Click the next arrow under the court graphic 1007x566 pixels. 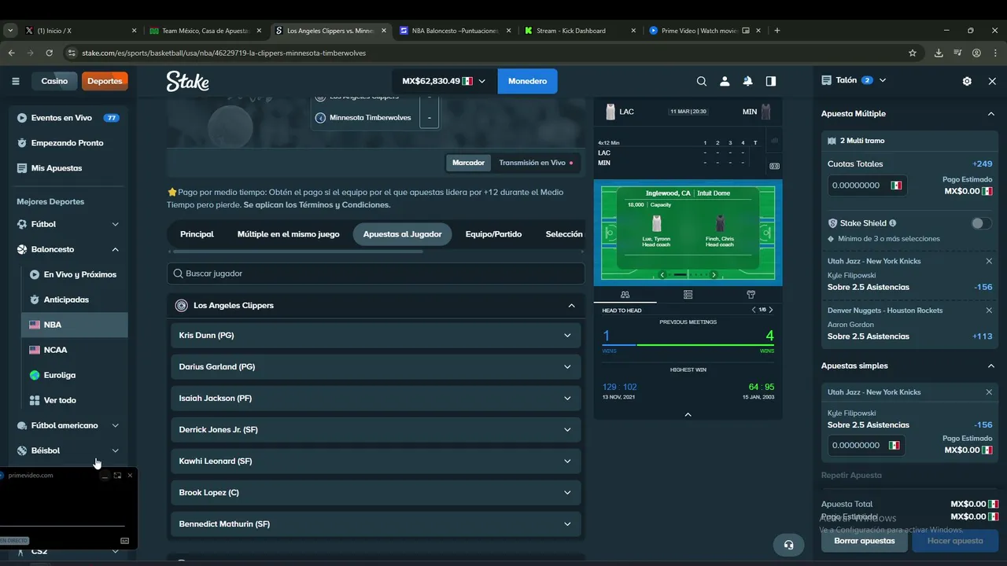(x=714, y=274)
